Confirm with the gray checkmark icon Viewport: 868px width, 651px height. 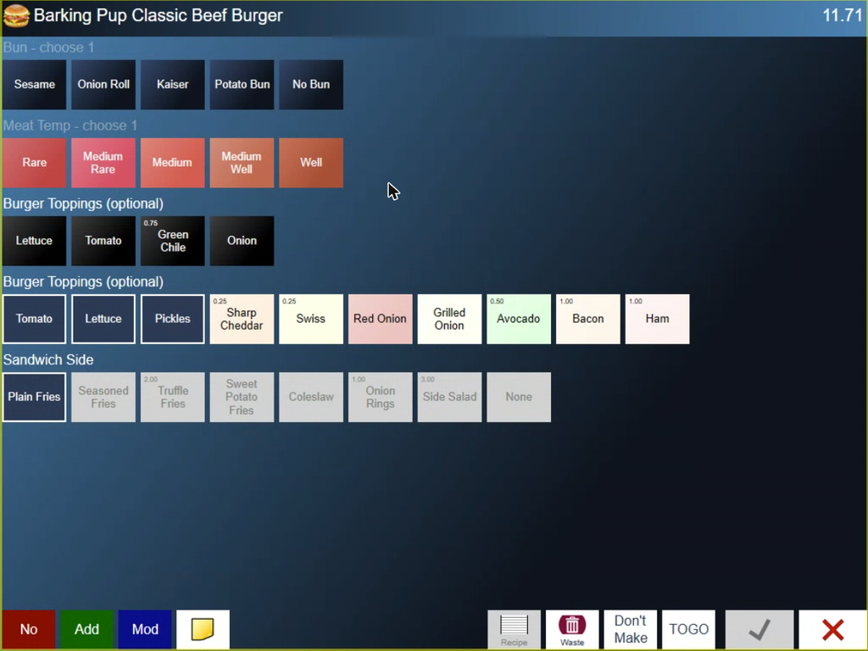759,630
